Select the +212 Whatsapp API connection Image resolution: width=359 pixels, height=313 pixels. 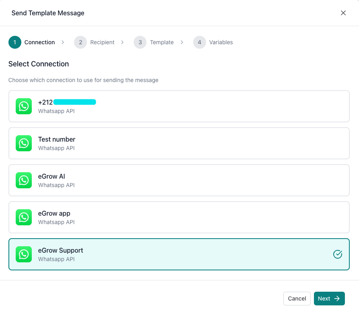(179, 106)
